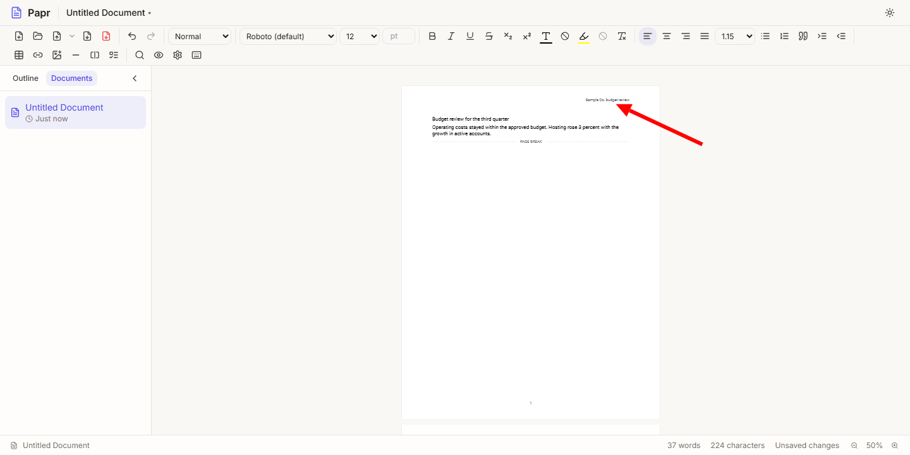Click the import file icon with up arrow
This screenshot has width=910, height=455.
pos(57,36)
